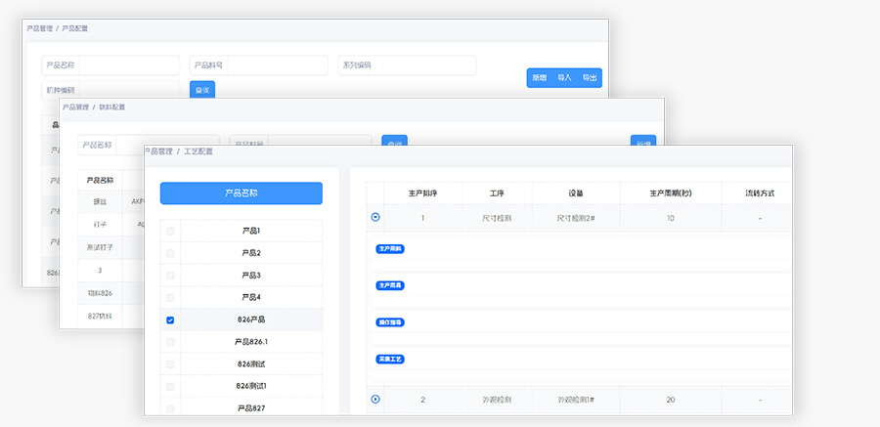Check the box for 产品826.1

[x=170, y=342]
